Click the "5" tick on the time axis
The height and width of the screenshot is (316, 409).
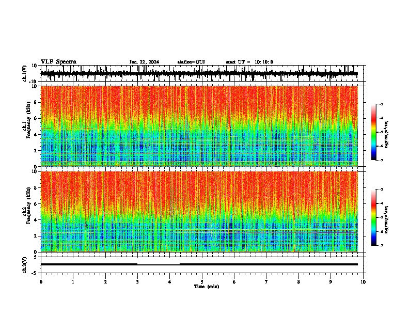(202, 282)
